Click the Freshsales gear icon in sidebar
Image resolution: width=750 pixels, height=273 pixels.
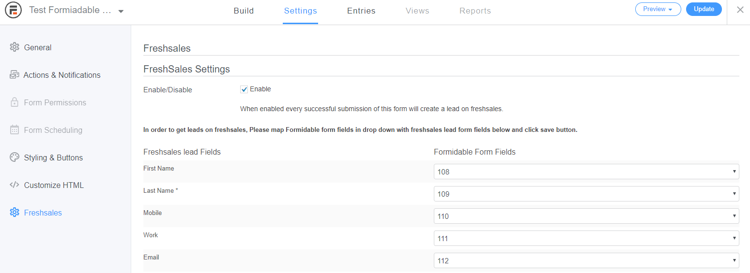15,213
